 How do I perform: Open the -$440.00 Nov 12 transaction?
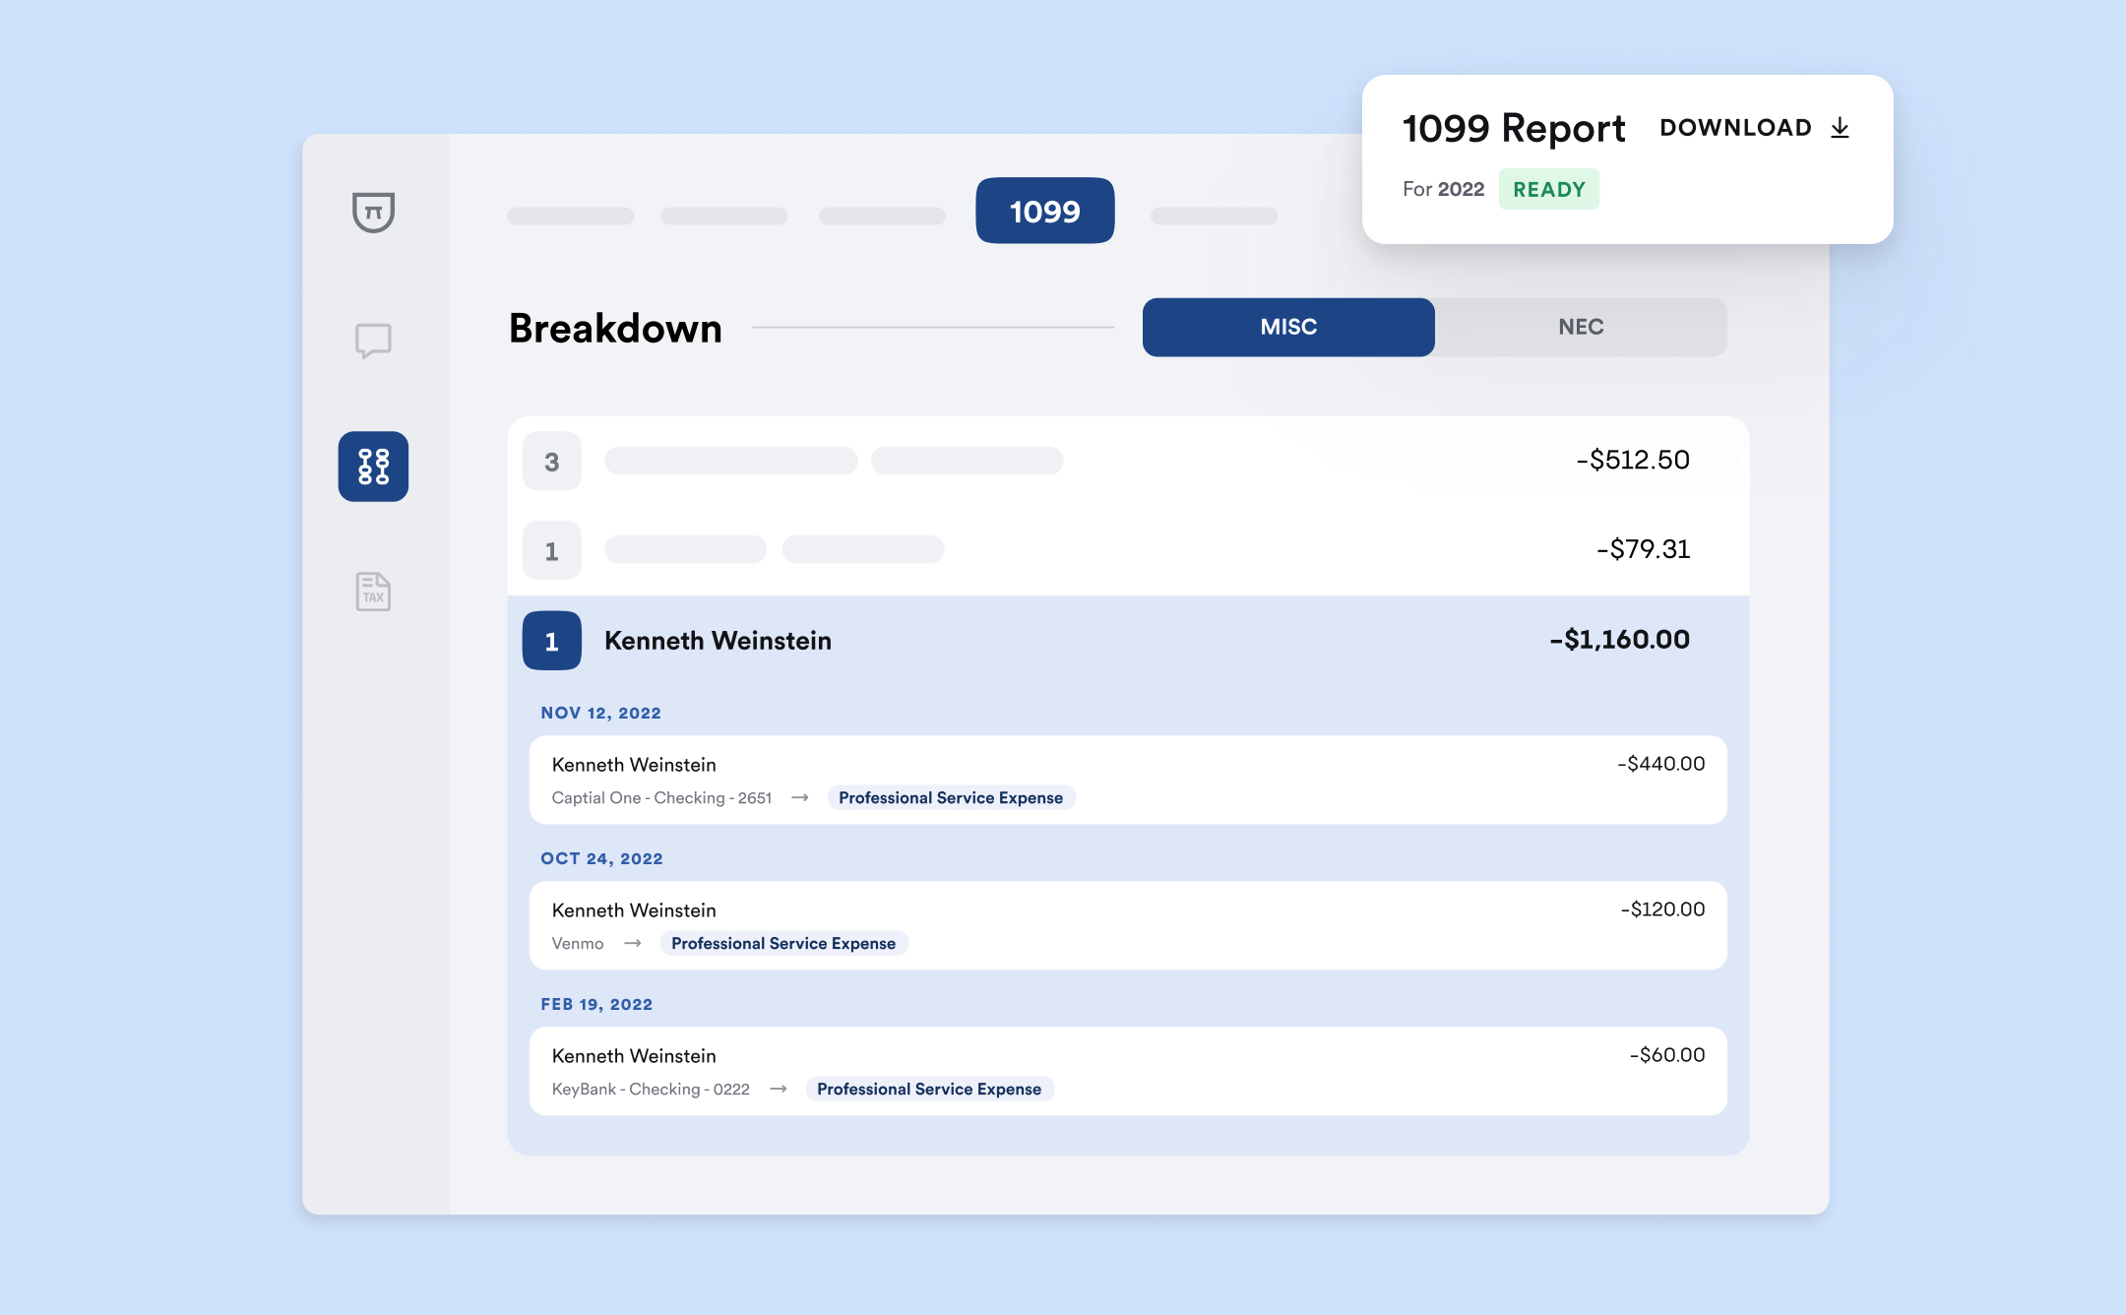[x=1127, y=780]
